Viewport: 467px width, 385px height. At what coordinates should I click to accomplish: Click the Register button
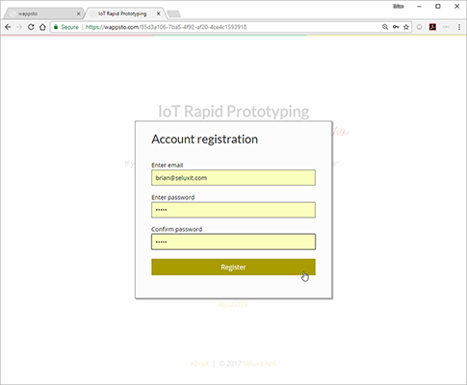coord(233,267)
